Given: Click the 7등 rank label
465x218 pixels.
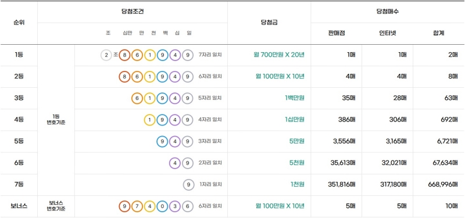Looking at the screenshot, I should 19,184.
